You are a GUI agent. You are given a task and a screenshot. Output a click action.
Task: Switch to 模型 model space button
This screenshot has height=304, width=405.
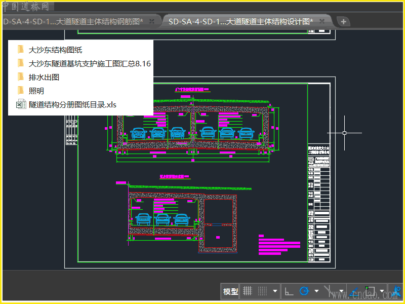[x=230, y=291]
